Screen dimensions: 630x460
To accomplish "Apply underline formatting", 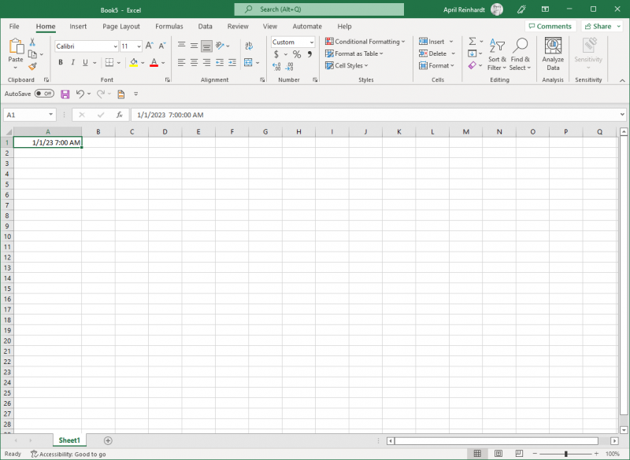I will 84,62.
